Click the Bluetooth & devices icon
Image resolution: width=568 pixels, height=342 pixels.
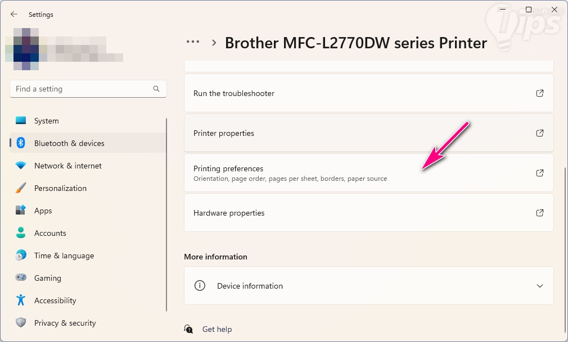[21, 143]
